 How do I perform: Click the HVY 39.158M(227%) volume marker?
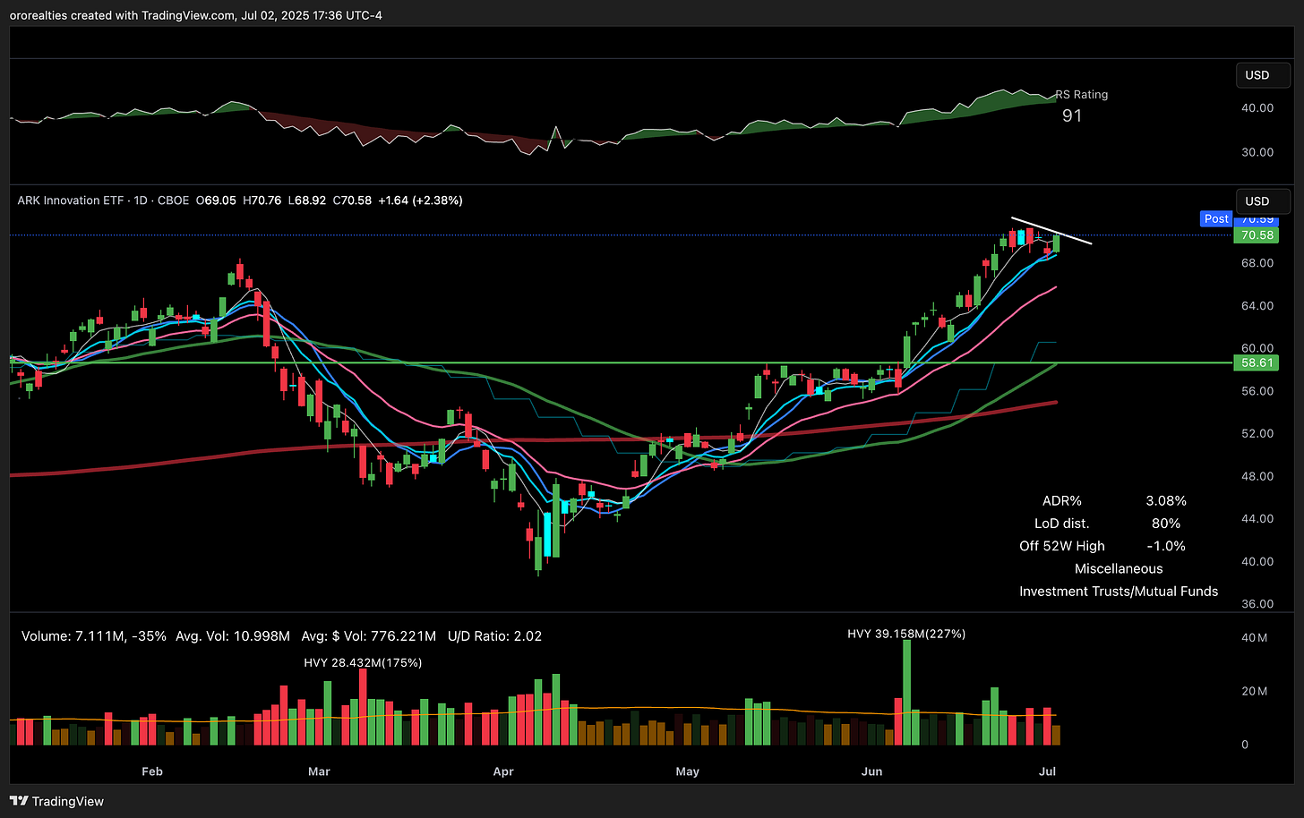pos(906,634)
